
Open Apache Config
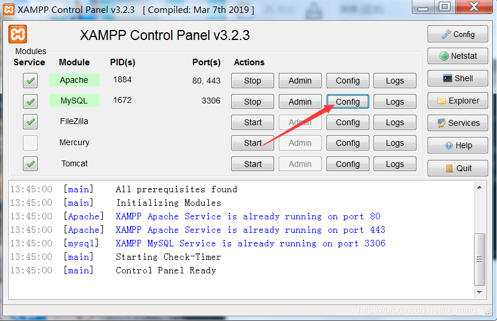(x=348, y=81)
